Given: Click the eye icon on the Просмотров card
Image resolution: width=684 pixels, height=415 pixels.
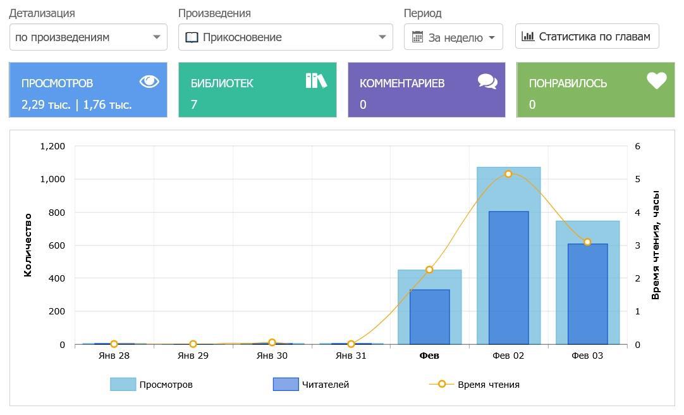Looking at the screenshot, I should pos(149,81).
